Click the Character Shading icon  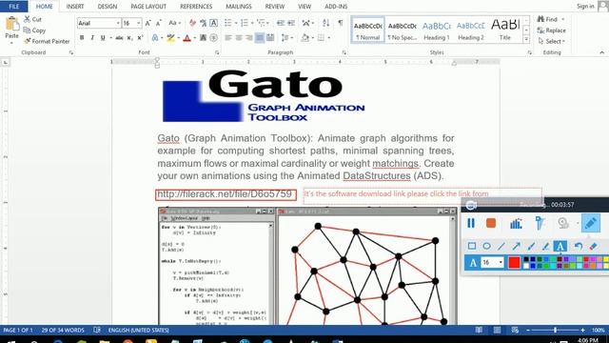(203, 38)
